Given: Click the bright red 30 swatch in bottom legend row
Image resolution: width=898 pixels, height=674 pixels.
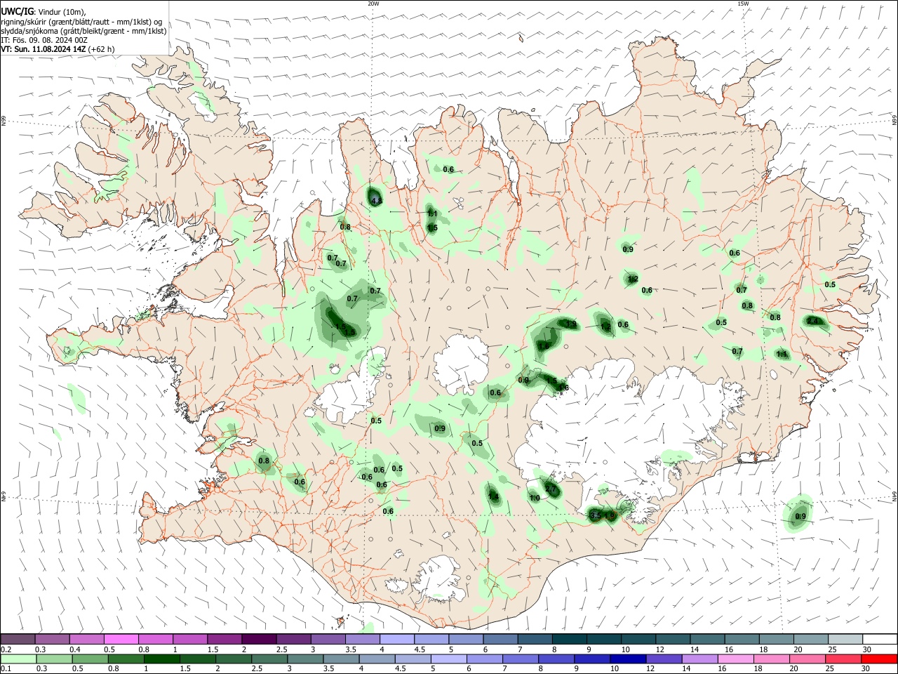Looking at the screenshot, I should pyautogui.click(x=880, y=659).
